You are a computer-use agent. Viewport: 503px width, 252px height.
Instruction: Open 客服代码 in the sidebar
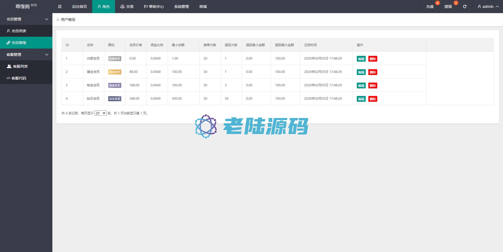tap(19, 78)
